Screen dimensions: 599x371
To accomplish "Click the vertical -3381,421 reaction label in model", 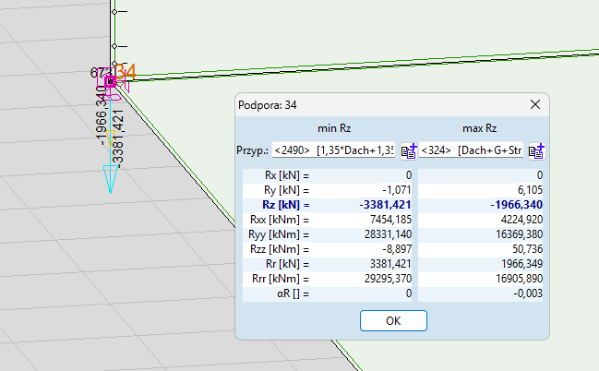I will pos(118,137).
